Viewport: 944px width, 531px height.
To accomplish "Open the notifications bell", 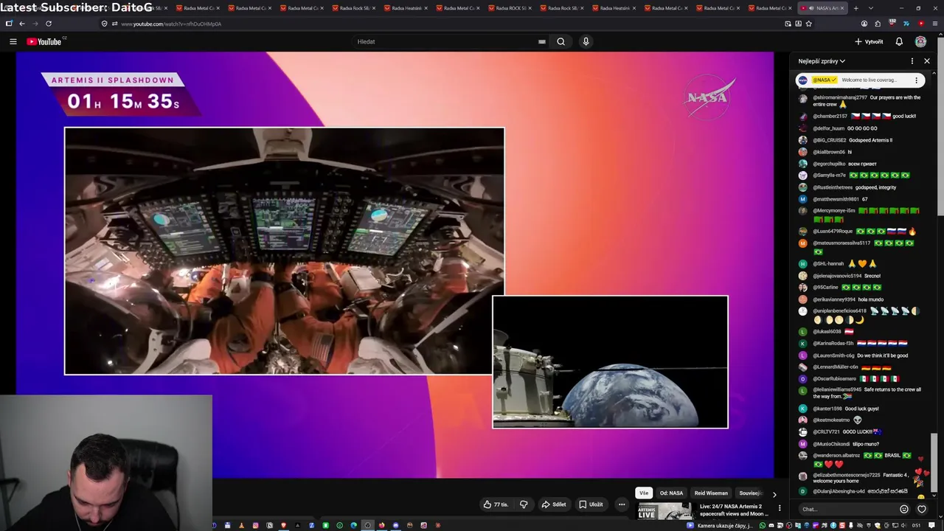I will [899, 41].
